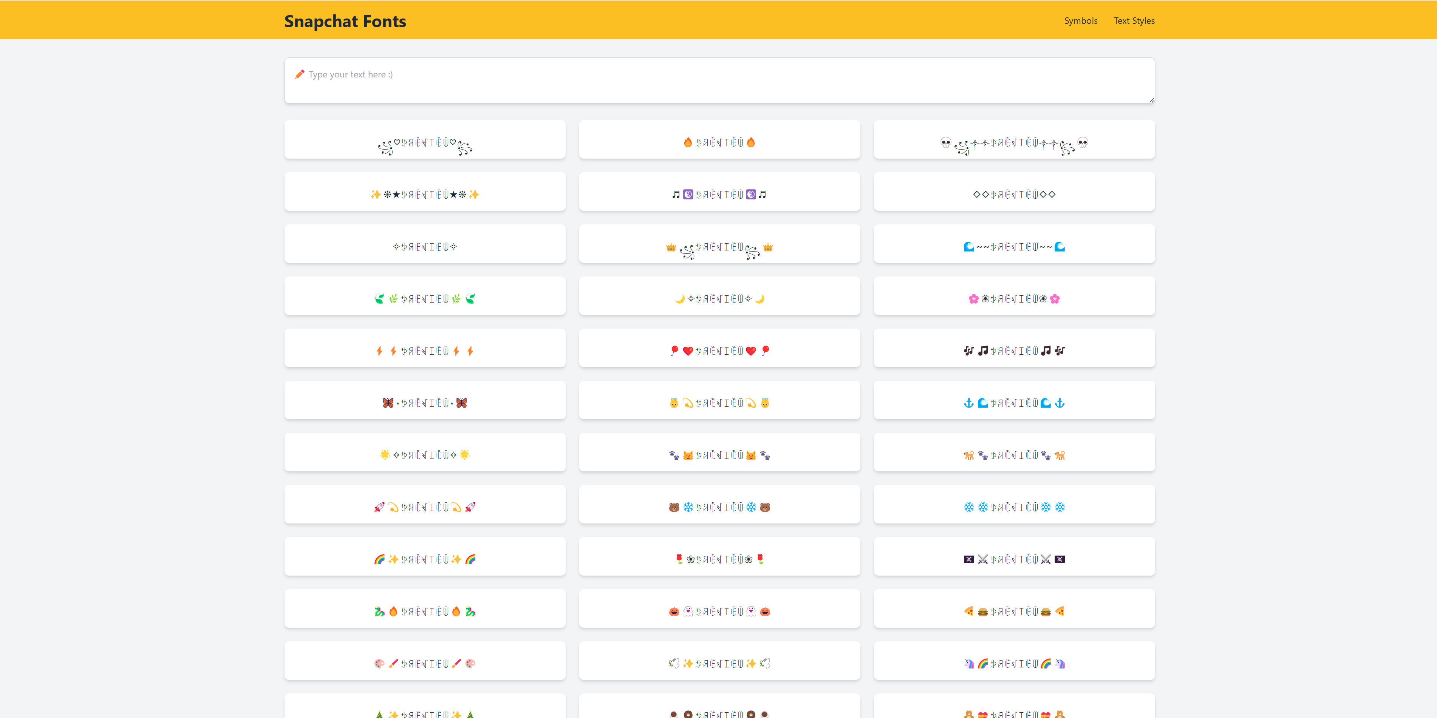Select the sun emoji font card

[x=425, y=452]
